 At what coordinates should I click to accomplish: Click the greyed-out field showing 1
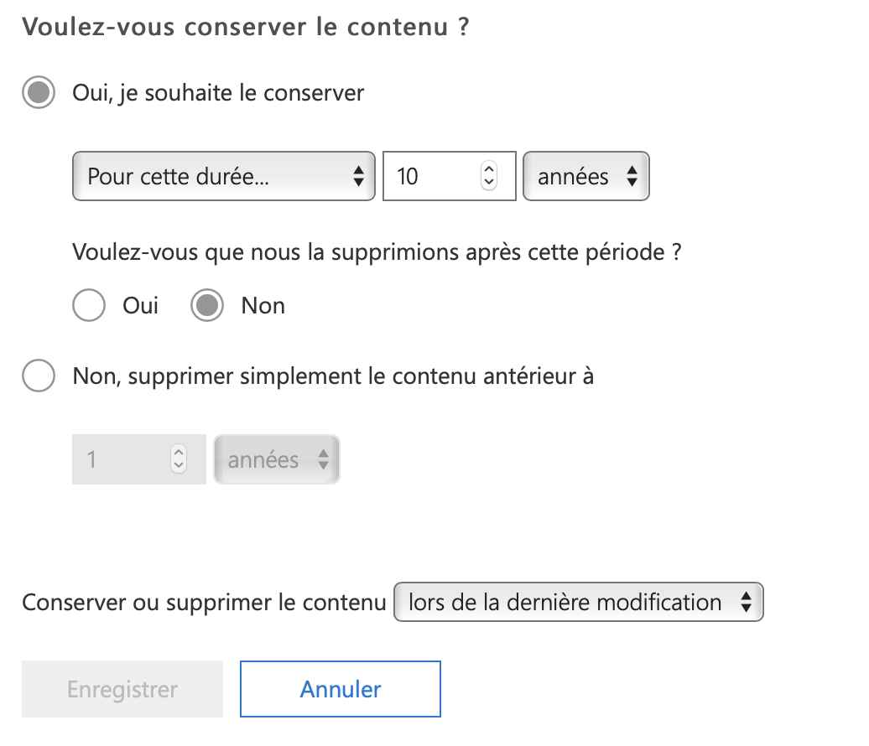[122, 459]
